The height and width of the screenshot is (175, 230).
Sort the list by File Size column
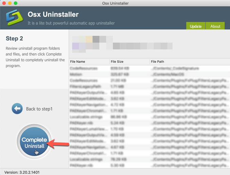click(x=129, y=62)
